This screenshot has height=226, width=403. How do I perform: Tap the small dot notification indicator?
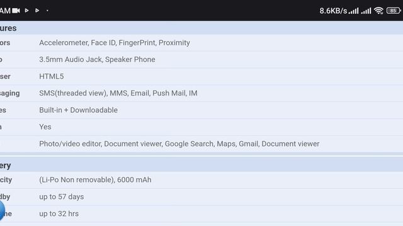[47, 11]
